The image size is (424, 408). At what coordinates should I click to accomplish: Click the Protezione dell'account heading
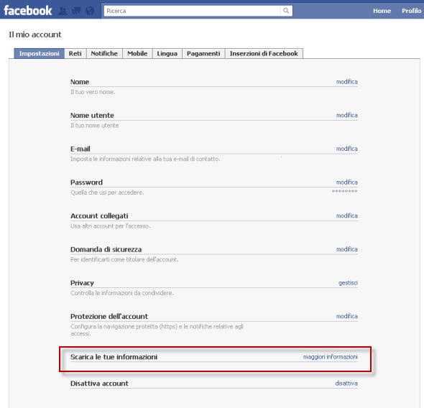click(109, 316)
